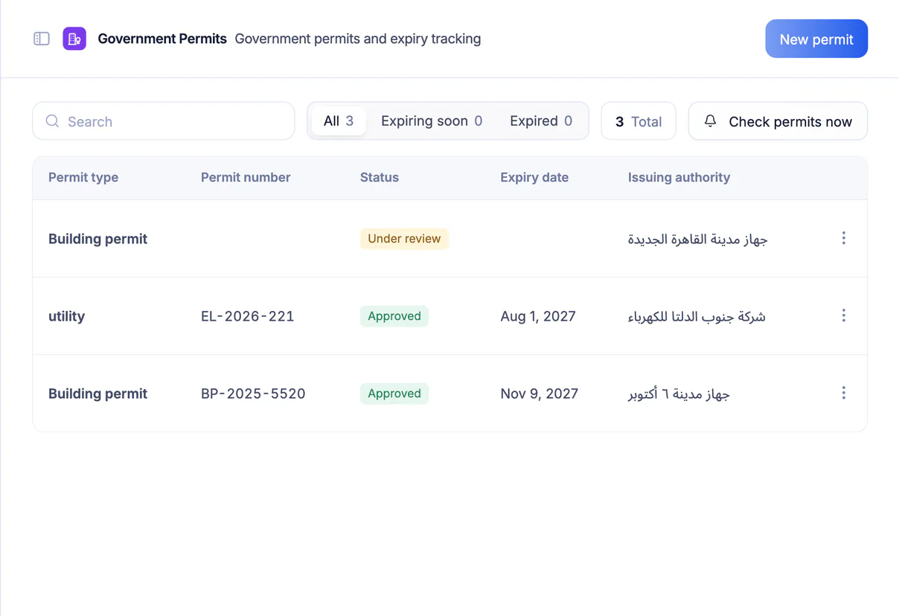Viewport: 899px width, 616px height.
Task: Click the Approved badge for BP-2025-5520
Action: [x=394, y=394]
